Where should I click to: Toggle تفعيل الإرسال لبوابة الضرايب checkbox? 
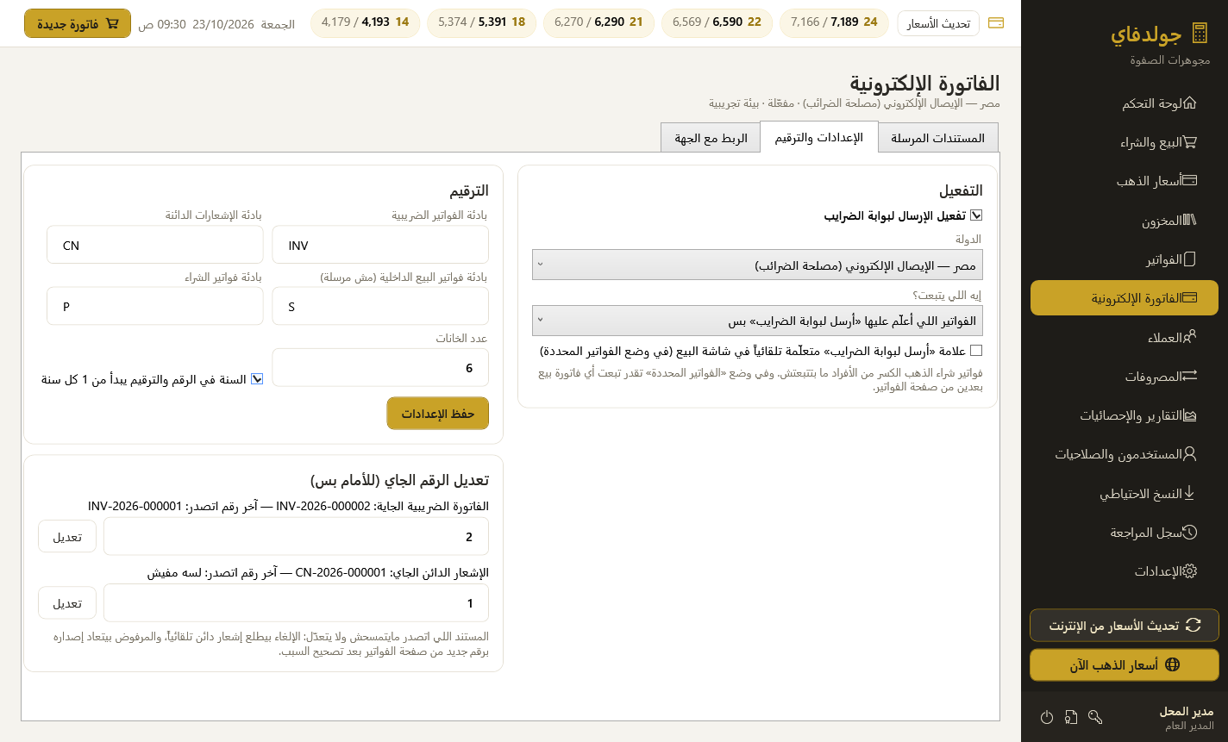[x=976, y=216]
